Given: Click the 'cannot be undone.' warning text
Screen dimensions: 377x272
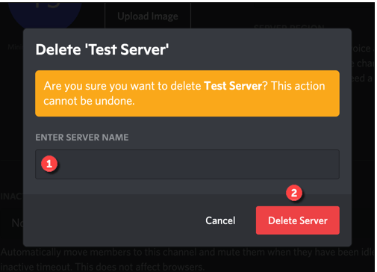Looking at the screenshot, I should point(89,101).
